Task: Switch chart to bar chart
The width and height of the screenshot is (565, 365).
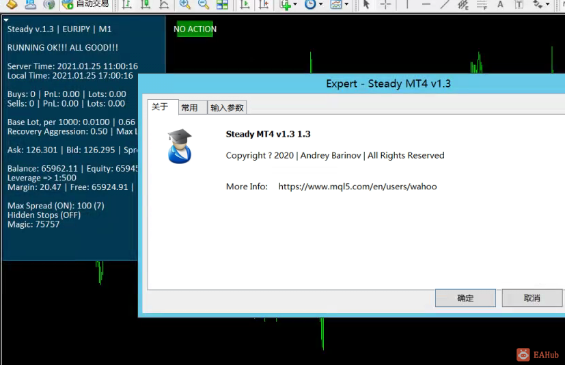Action: (126, 4)
